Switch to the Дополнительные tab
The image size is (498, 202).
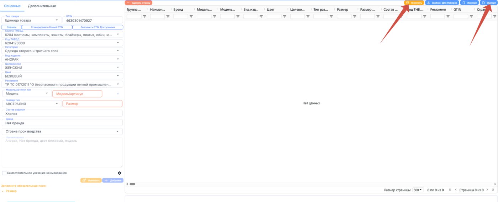42,6
